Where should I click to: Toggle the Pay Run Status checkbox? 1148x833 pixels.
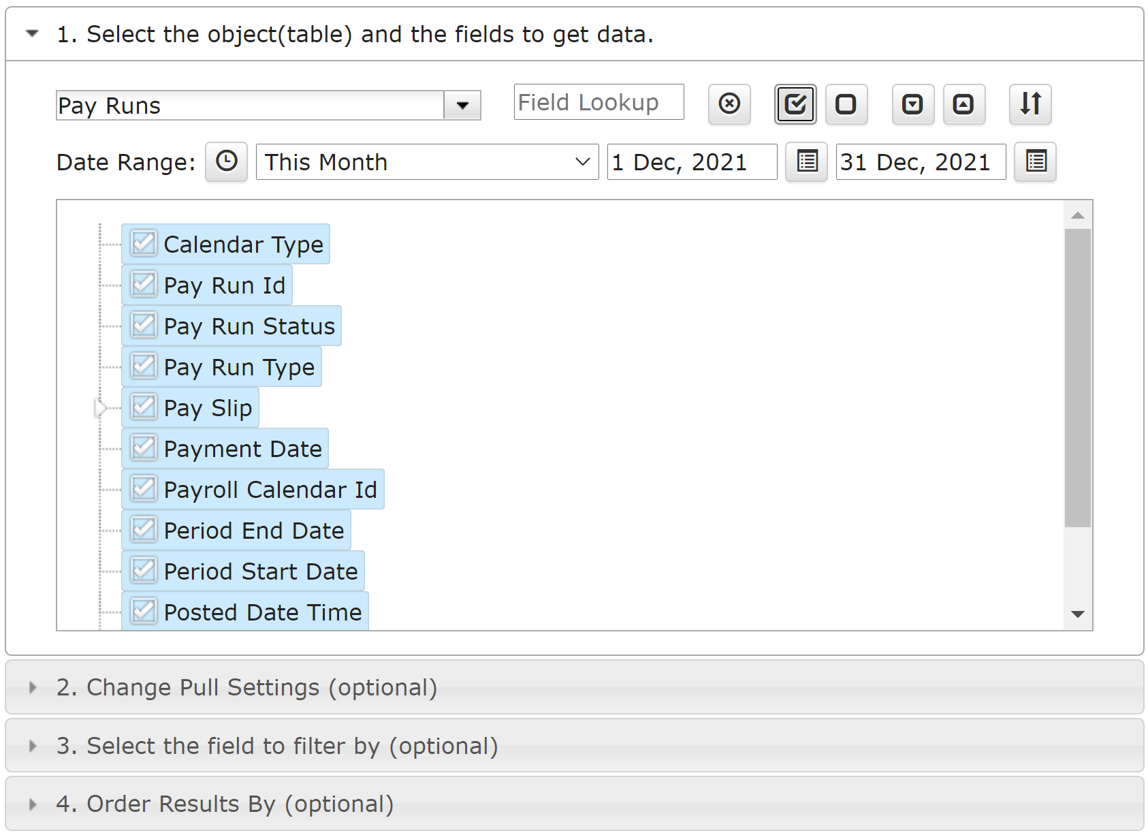coord(144,325)
